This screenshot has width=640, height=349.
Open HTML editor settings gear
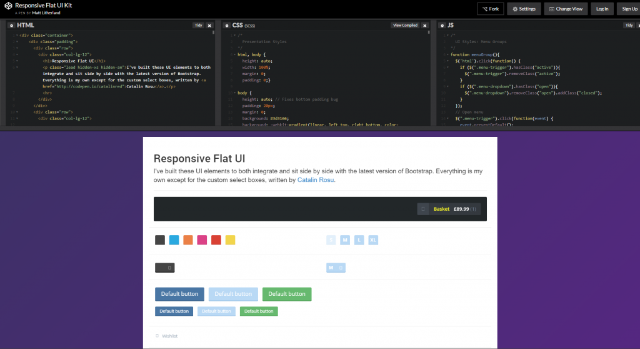click(x=11, y=25)
